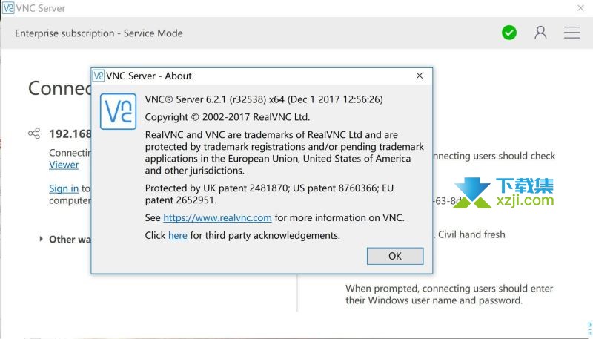Click the Sign in link
The image size is (593, 339).
tap(64, 188)
